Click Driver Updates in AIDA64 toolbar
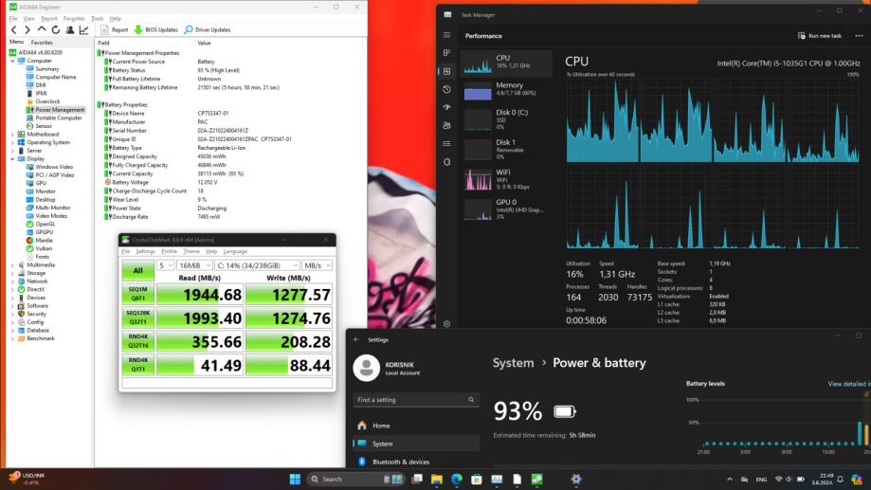 [208, 30]
